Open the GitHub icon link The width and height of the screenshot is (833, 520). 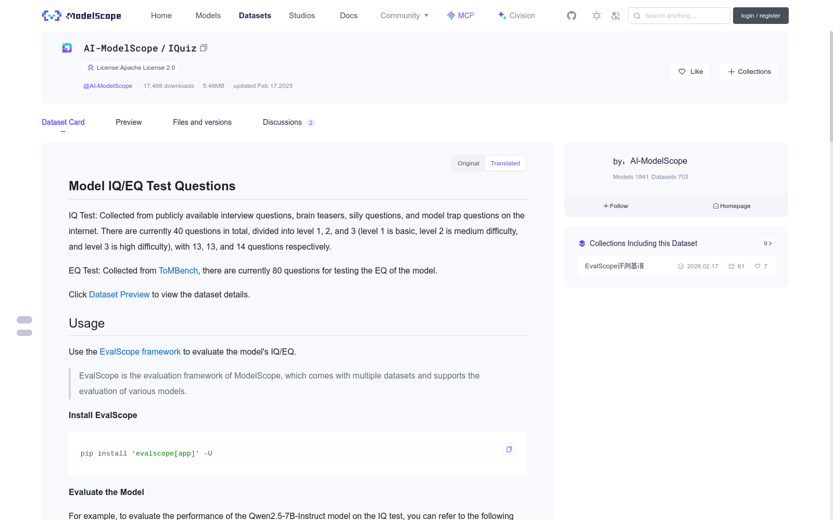572,16
